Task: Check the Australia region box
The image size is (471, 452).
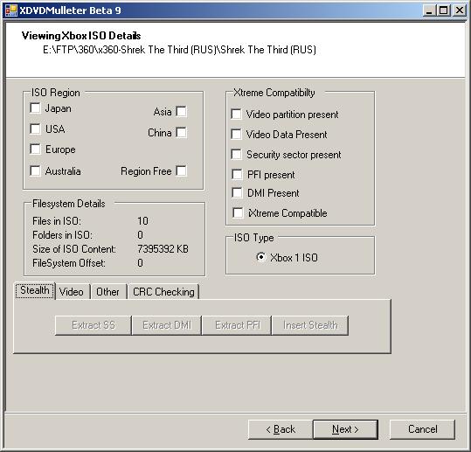Action: (36, 170)
